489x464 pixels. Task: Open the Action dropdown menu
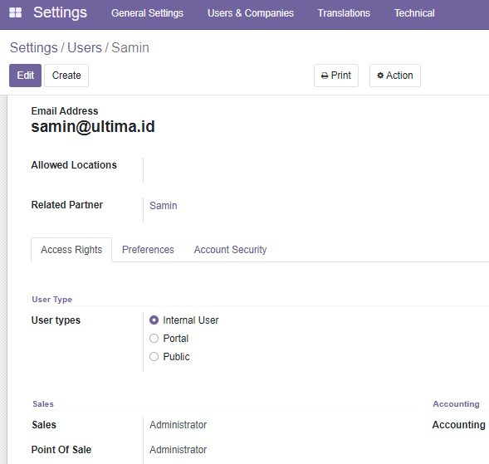click(x=395, y=76)
